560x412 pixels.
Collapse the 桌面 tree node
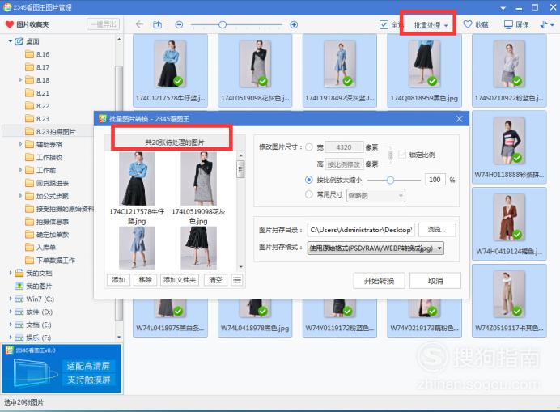(11, 41)
